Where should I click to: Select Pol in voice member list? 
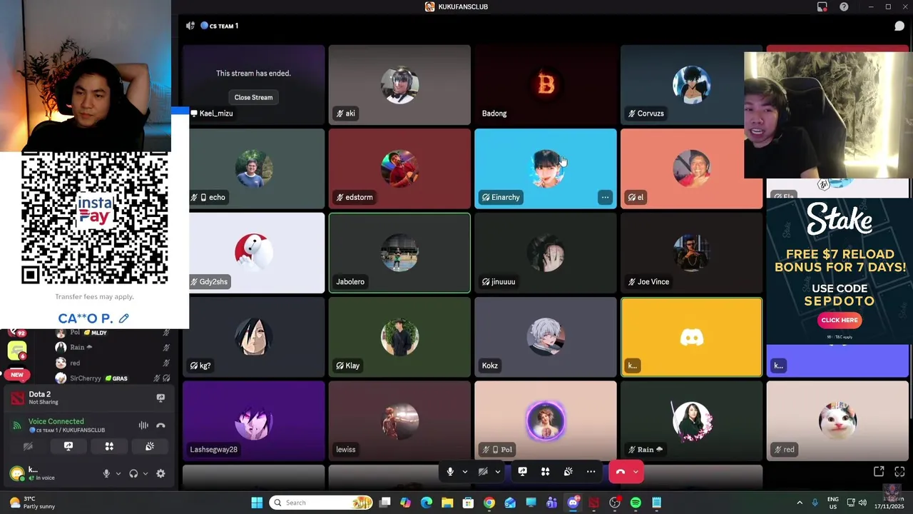(111, 333)
